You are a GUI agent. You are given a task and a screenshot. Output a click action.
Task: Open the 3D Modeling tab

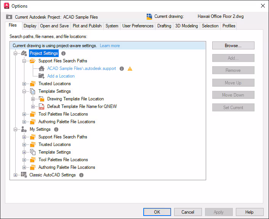coord(186,26)
